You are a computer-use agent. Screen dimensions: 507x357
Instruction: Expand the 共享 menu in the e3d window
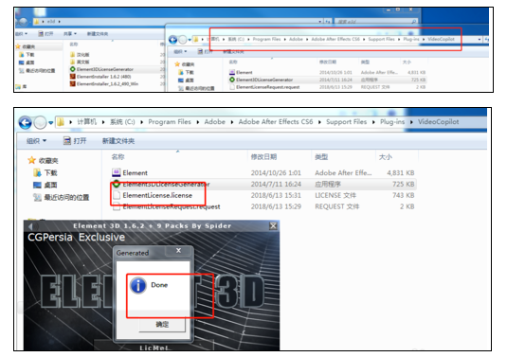70,33
